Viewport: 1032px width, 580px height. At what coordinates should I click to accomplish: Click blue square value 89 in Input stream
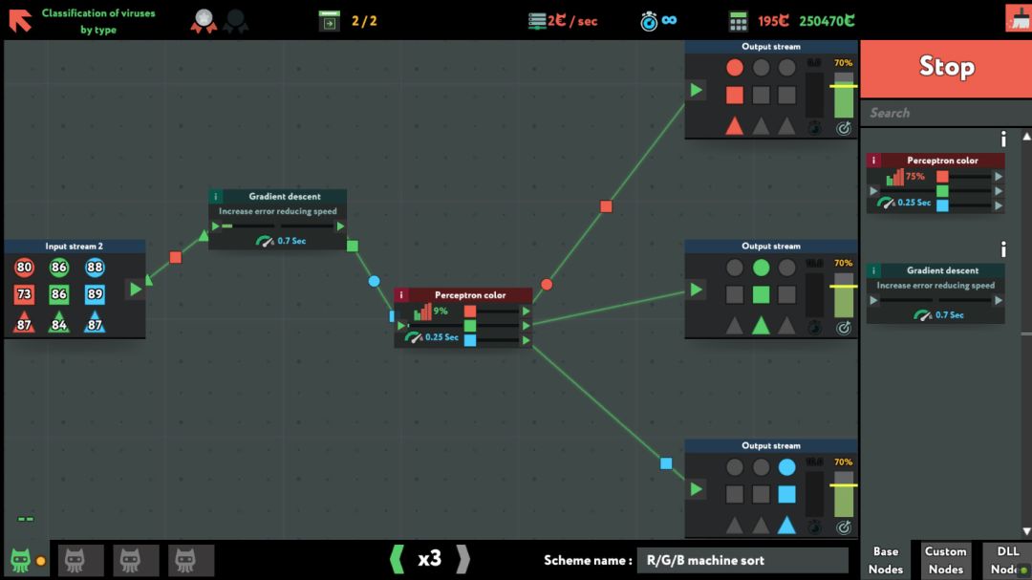point(94,294)
